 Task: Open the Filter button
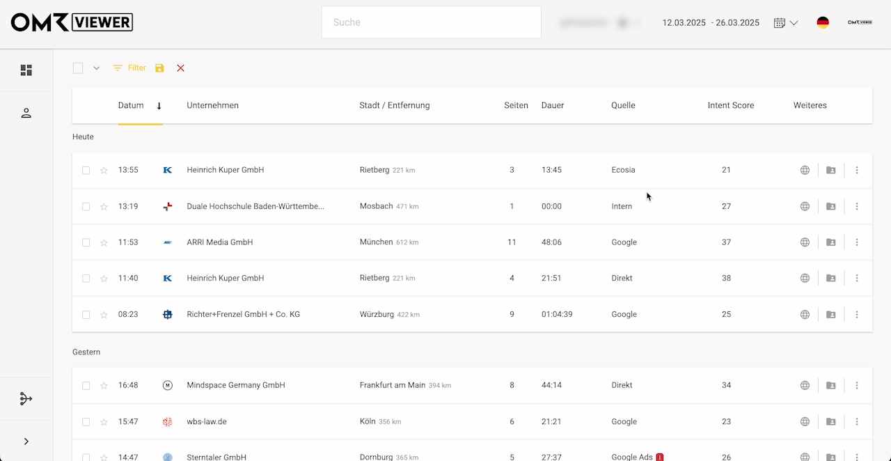[x=129, y=68]
